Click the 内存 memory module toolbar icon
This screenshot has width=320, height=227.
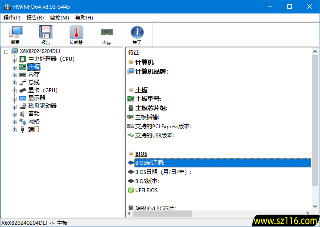tap(107, 35)
